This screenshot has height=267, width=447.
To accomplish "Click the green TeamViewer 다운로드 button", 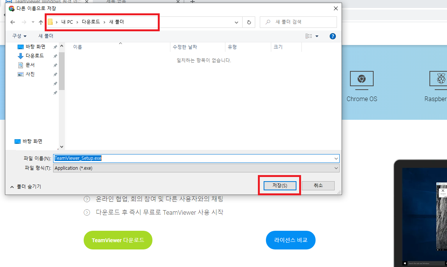I will click(118, 240).
